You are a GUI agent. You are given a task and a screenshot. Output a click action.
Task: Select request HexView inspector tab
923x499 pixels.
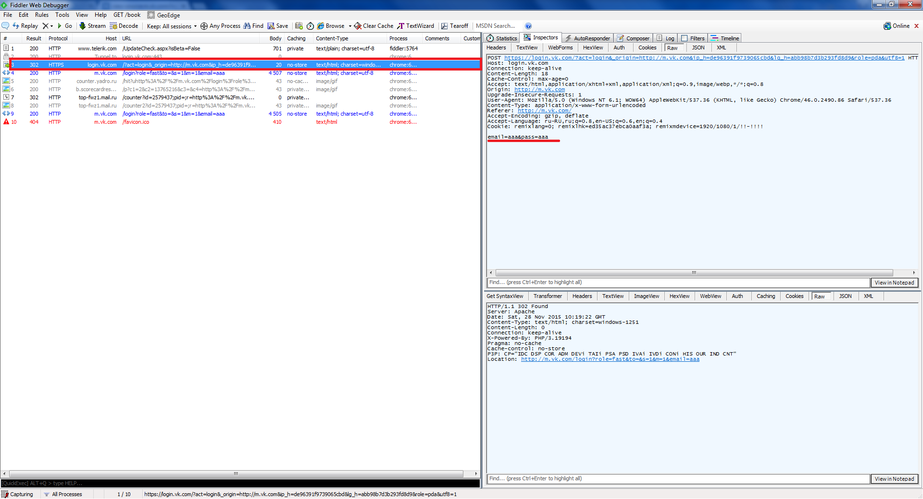click(x=593, y=48)
